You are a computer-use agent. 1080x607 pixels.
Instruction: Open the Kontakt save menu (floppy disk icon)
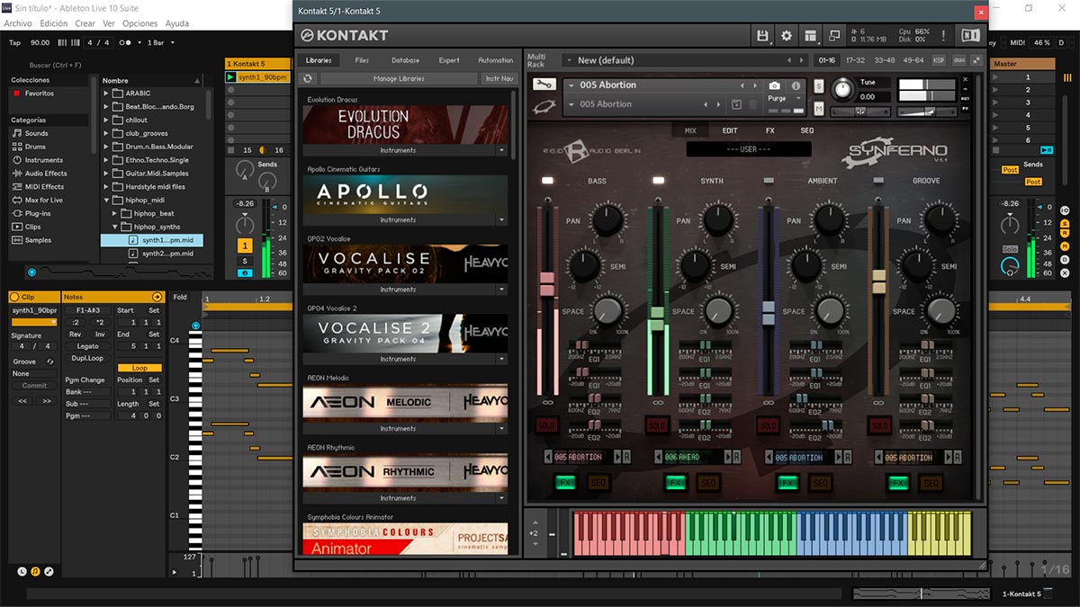click(x=763, y=35)
